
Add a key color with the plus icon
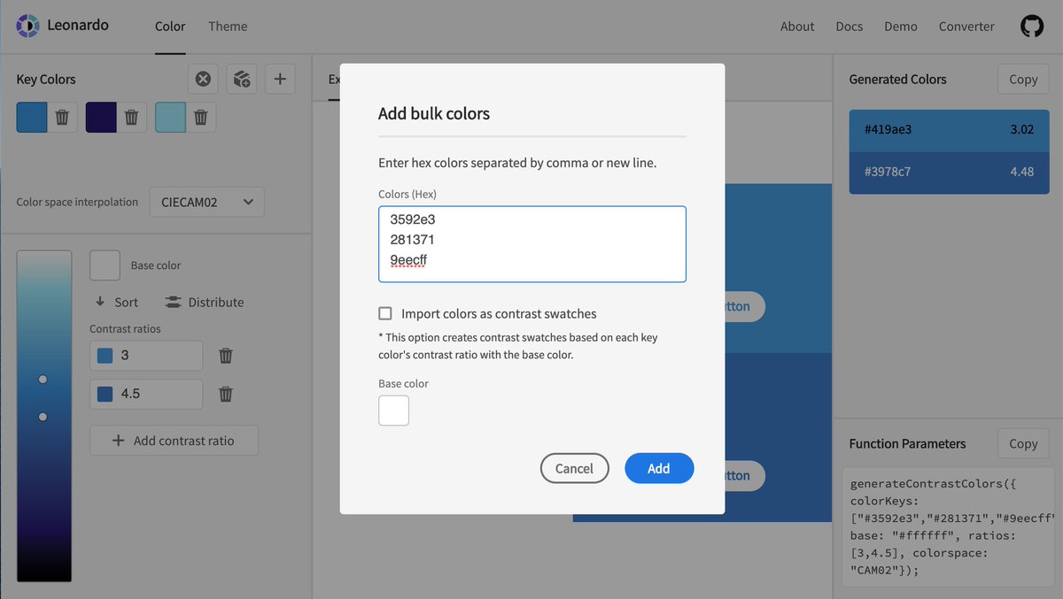point(280,79)
